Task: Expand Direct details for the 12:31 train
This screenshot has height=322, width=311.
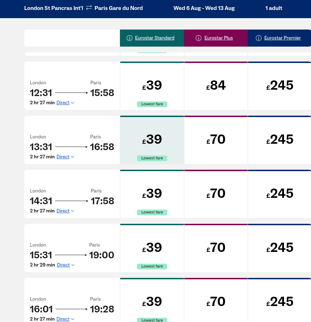Action: [x=65, y=103]
